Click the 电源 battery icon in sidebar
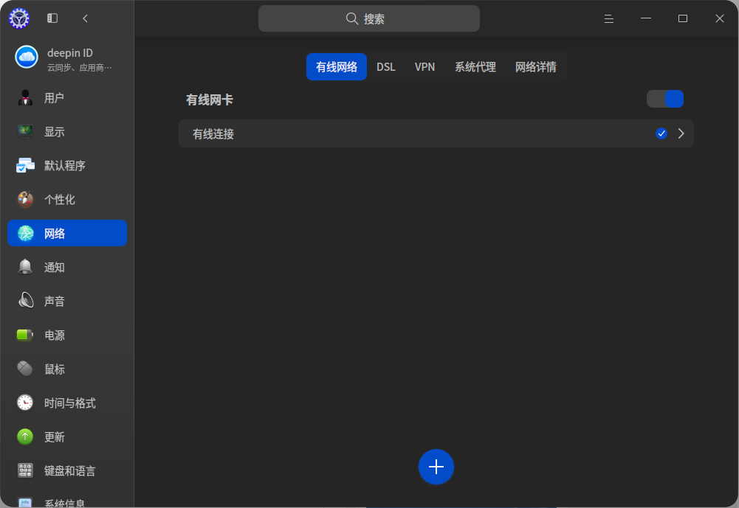This screenshot has height=508, width=739. coord(25,335)
